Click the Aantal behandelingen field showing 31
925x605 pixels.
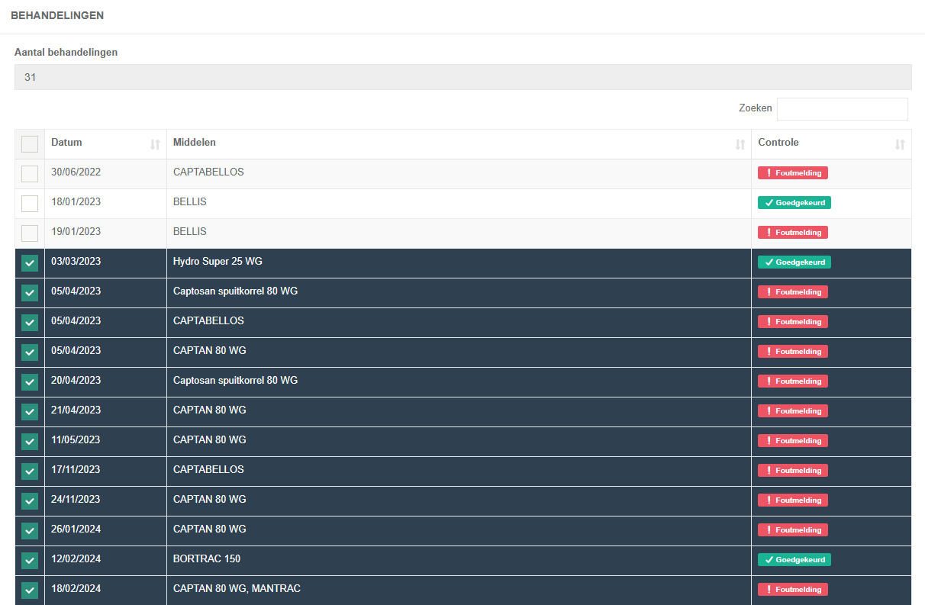463,77
